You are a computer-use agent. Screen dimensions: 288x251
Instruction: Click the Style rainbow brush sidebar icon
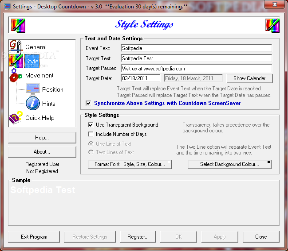16,61
